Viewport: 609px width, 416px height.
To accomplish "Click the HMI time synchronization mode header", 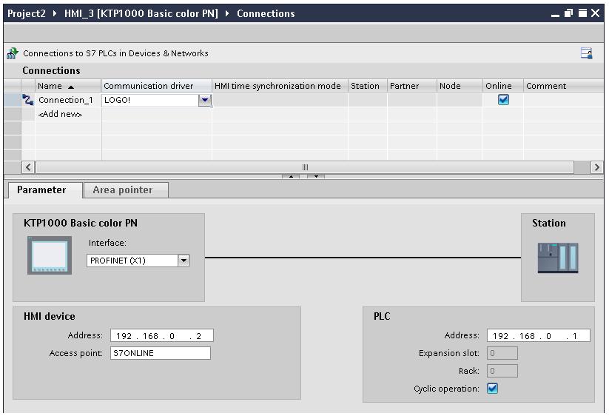I will [x=280, y=86].
